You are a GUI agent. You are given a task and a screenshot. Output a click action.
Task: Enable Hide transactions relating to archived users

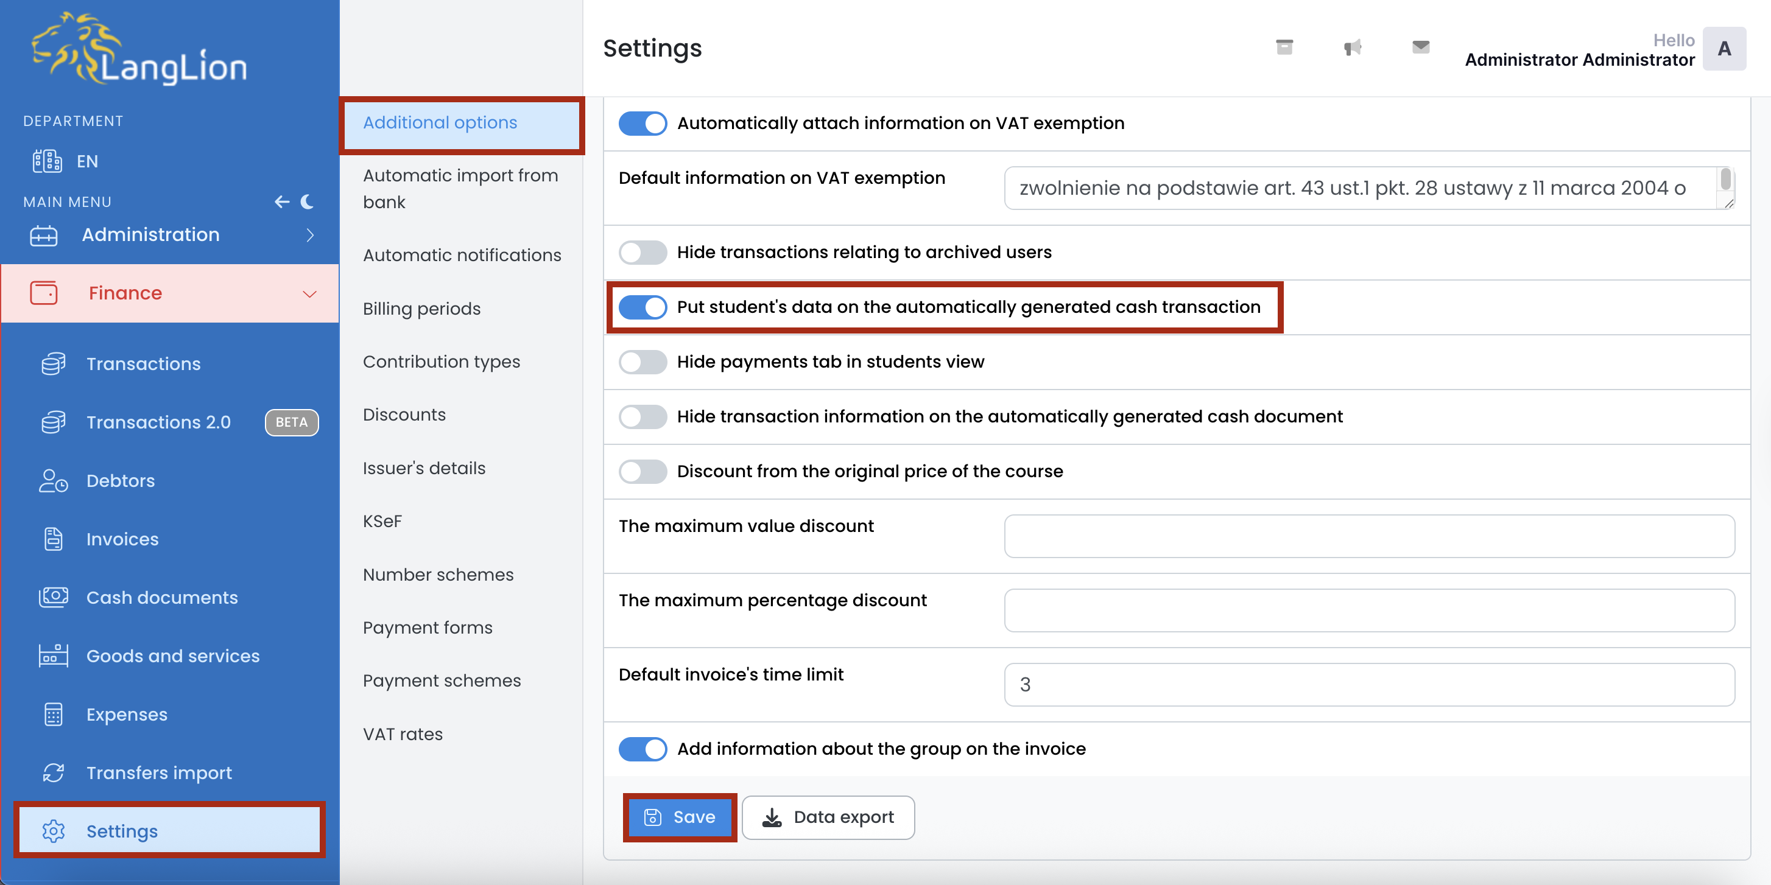pyautogui.click(x=642, y=252)
